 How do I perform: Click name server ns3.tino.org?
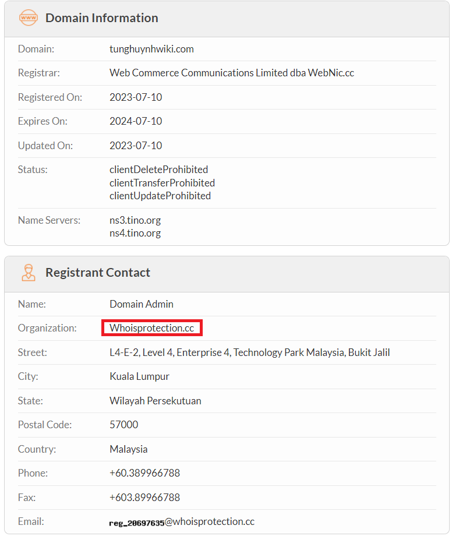tap(135, 220)
